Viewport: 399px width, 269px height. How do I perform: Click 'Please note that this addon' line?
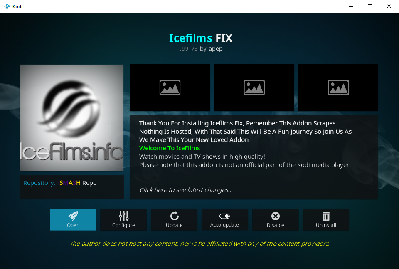pos(244,165)
